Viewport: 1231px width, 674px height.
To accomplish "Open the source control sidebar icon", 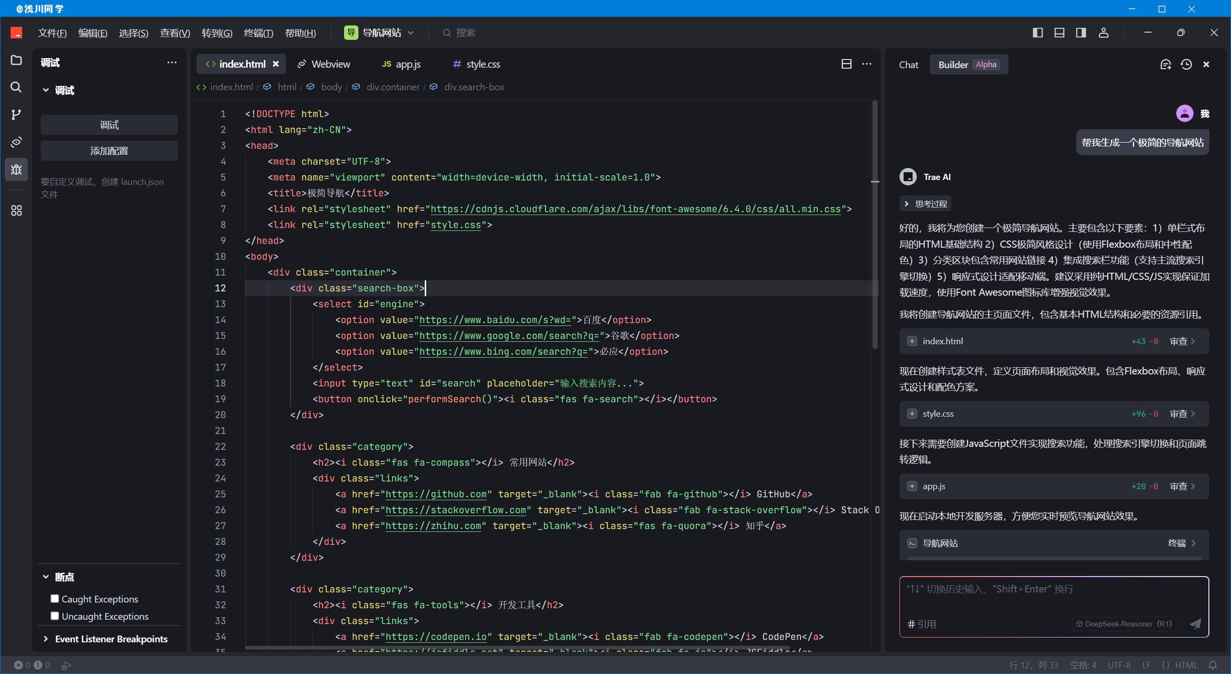I will click(16, 114).
